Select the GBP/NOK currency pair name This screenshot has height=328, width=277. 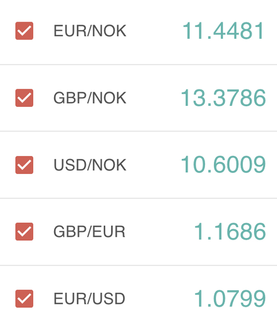[x=90, y=98]
